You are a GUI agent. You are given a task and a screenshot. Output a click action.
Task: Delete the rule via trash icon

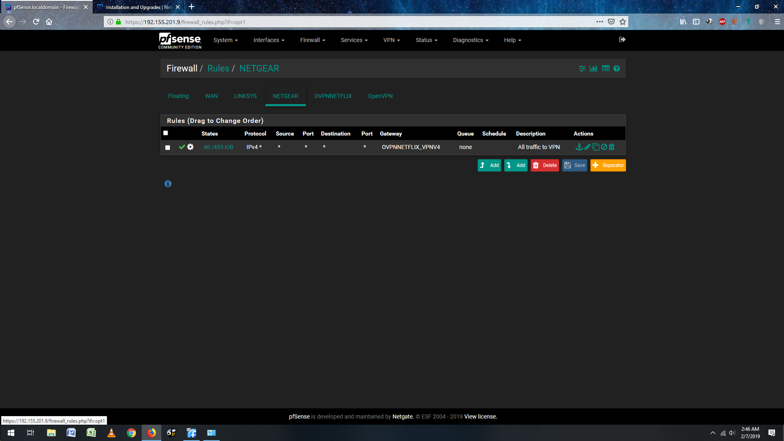(x=612, y=147)
